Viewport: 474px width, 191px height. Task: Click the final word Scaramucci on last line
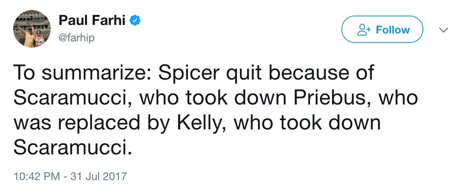point(72,147)
